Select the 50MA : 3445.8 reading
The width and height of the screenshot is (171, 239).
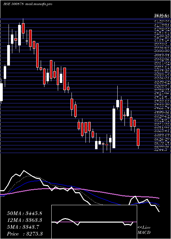pos(24,213)
